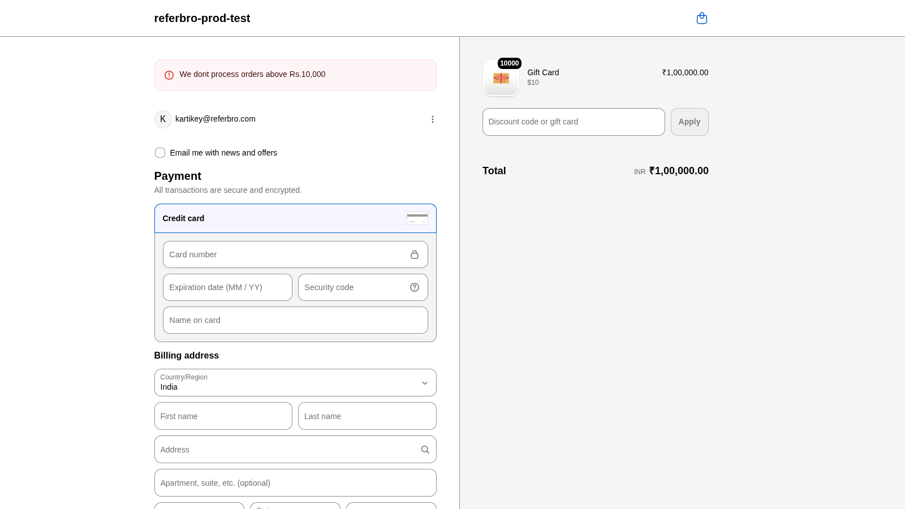Focus the Apartment, suite field

[x=295, y=483]
